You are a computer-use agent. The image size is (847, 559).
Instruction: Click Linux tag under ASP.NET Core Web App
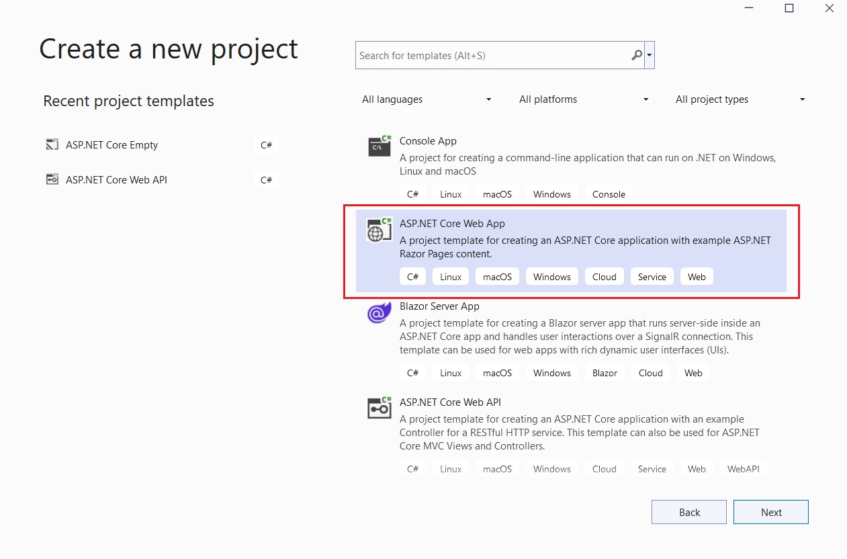(451, 277)
